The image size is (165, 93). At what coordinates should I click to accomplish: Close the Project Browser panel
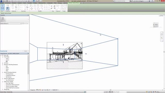pos(28,53)
